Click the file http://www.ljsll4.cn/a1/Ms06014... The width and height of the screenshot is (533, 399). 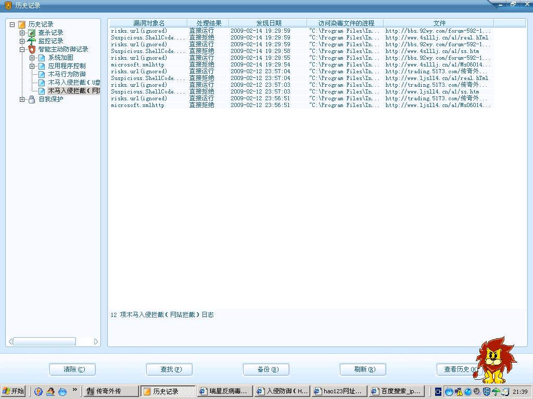(438, 105)
